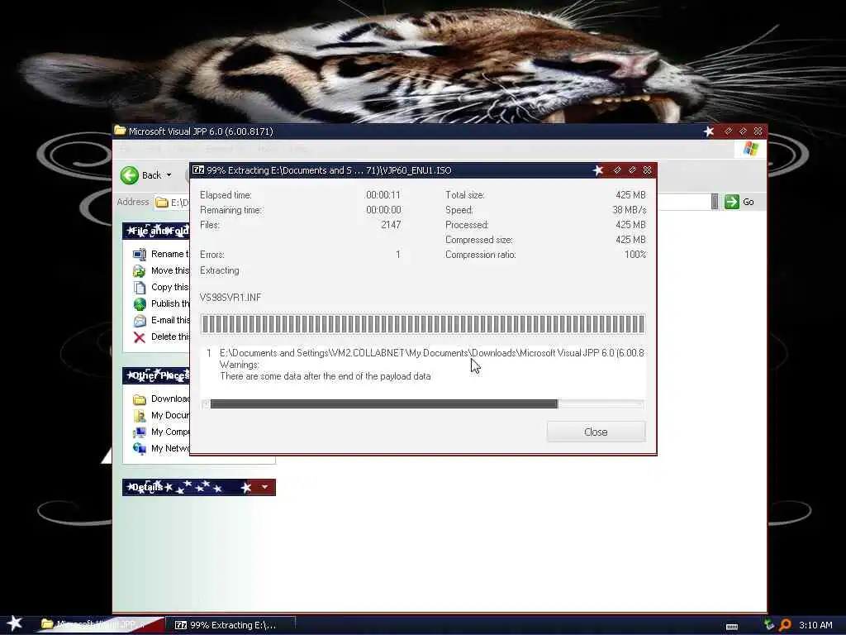846x635 pixels.
Task: Open the My Computer icon in Other Places
Action: click(x=139, y=432)
